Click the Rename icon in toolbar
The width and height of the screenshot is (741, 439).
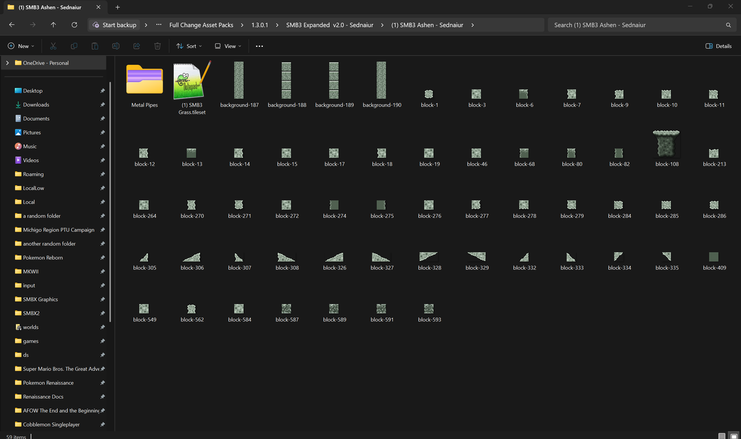(116, 46)
